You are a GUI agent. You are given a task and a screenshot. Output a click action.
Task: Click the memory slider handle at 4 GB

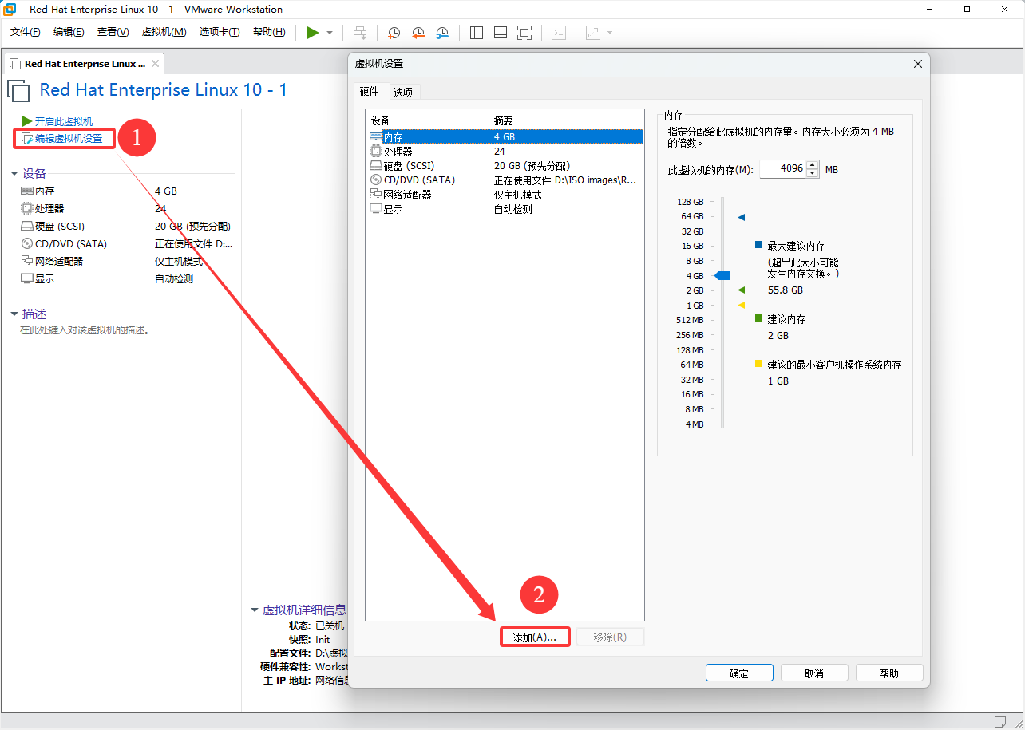point(722,275)
